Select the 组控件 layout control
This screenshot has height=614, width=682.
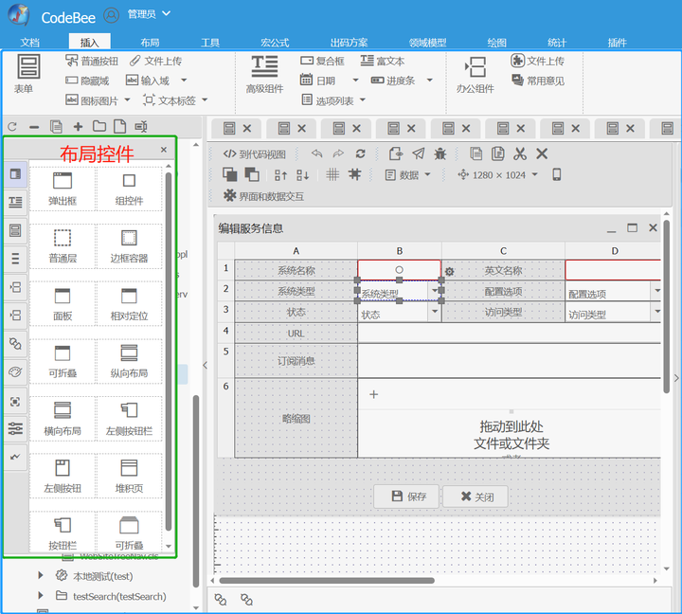click(x=129, y=189)
